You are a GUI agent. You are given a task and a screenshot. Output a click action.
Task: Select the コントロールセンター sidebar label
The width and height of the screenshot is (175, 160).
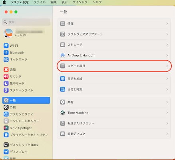pos(24,121)
